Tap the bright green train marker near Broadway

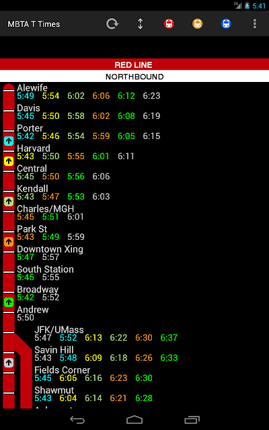coord(9,302)
